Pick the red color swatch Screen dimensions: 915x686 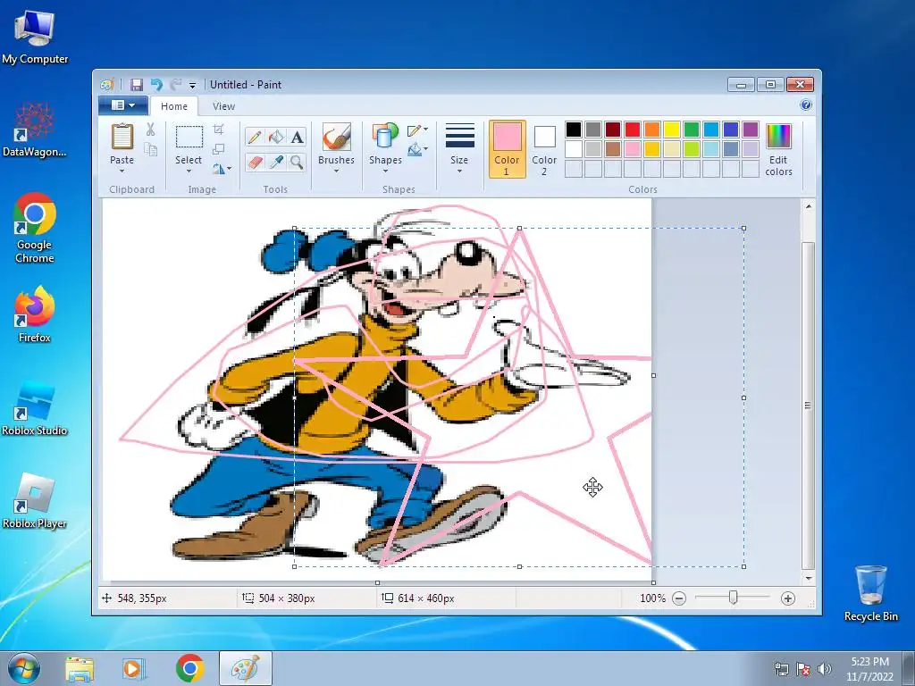tap(633, 129)
